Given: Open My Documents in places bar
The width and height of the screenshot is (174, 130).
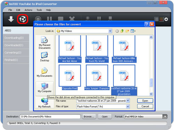Looking at the screenshot, I should (x=45, y=72).
